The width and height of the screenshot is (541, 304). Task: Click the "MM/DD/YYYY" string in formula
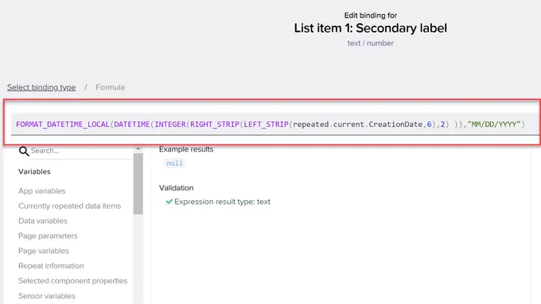click(494, 125)
